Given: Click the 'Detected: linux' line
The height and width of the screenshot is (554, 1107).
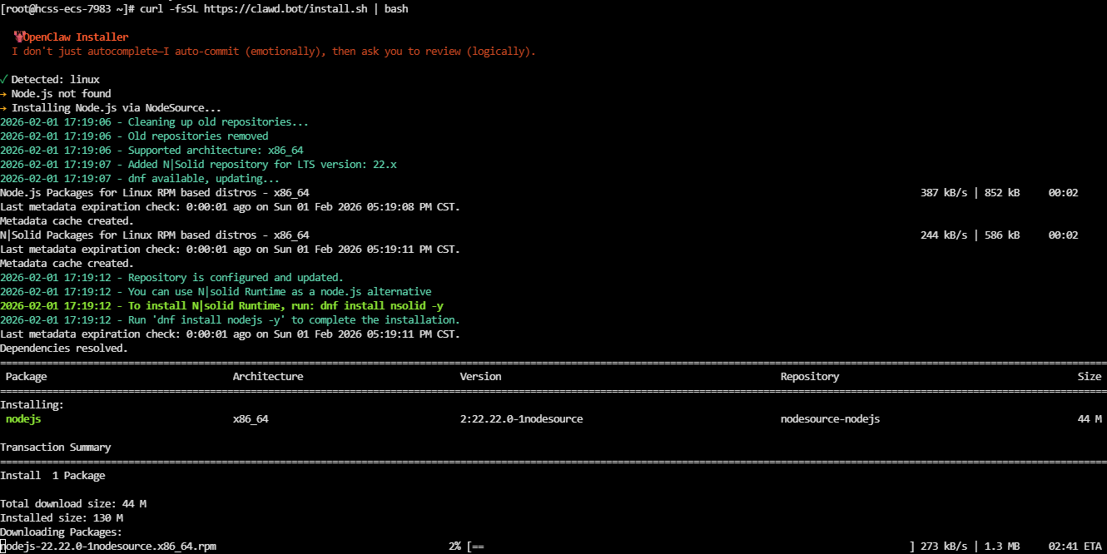Looking at the screenshot, I should click(56, 80).
